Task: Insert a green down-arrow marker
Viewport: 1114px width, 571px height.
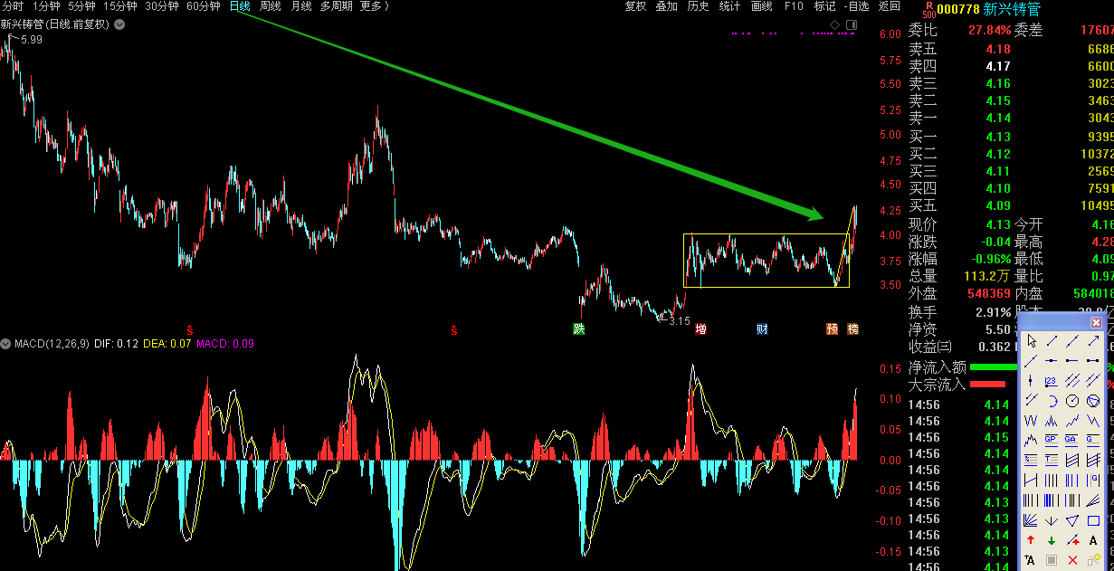Action: (x=1052, y=540)
